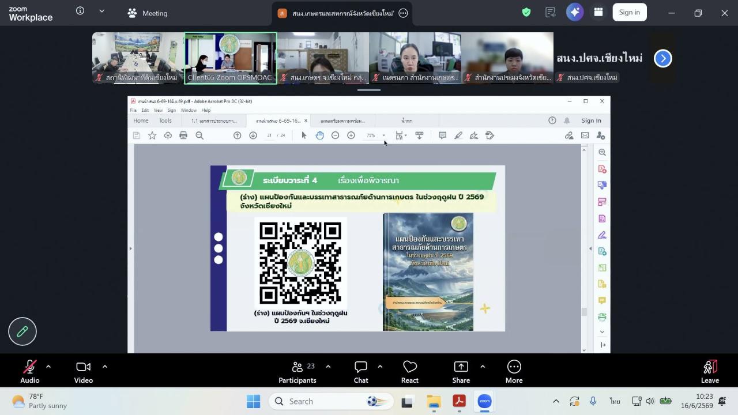Switch to the Acrobat Tools tab

(x=165, y=120)
